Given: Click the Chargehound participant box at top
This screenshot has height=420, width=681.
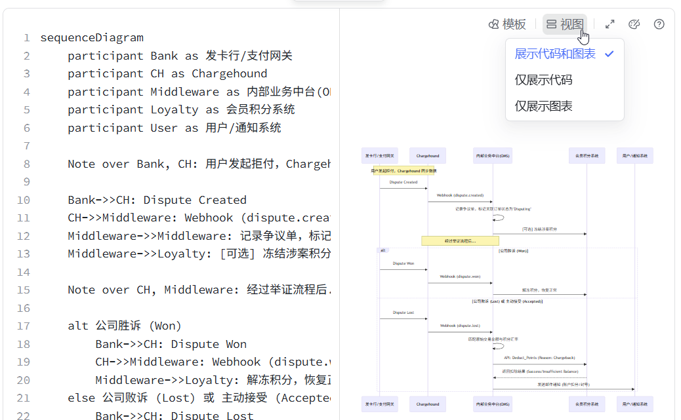Looking at the screenshot, I should pyautogui.click(x=428, y=157).
